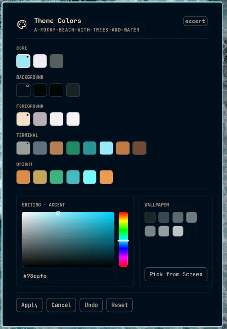The height and width of the screenshot is (329, 227).
Task: Select the light orange last Bright swatch
Action: click(106, 177)
